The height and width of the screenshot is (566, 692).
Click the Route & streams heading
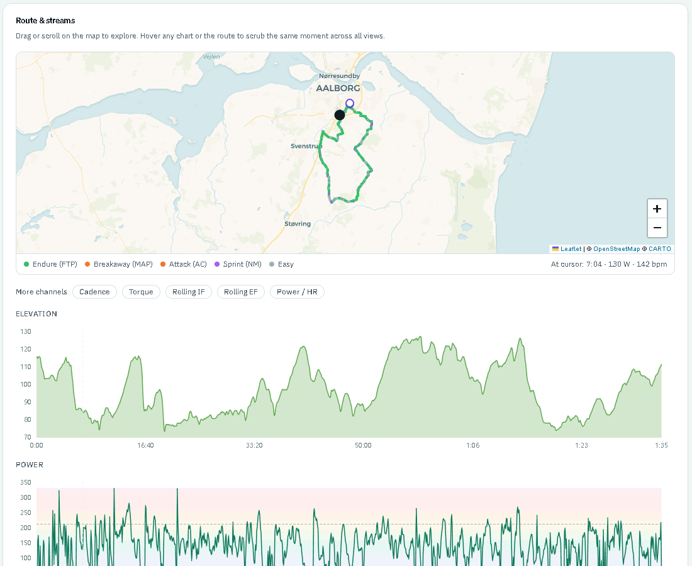coord(45,20)
